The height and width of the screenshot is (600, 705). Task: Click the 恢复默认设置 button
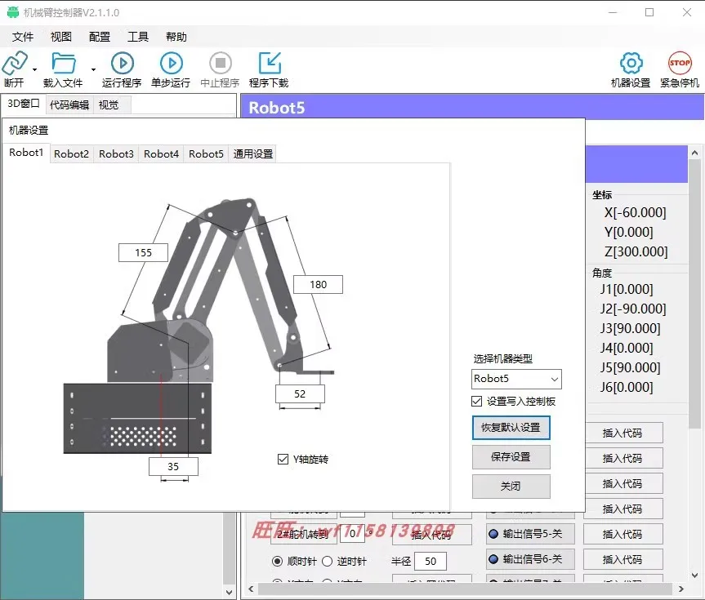511,428
